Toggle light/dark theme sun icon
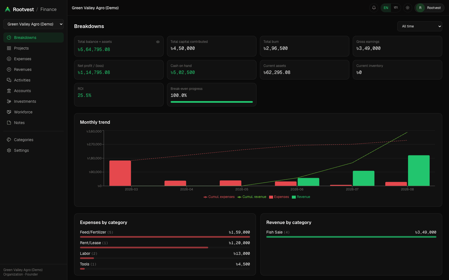The image size is (449, 280). click(407, 8)
